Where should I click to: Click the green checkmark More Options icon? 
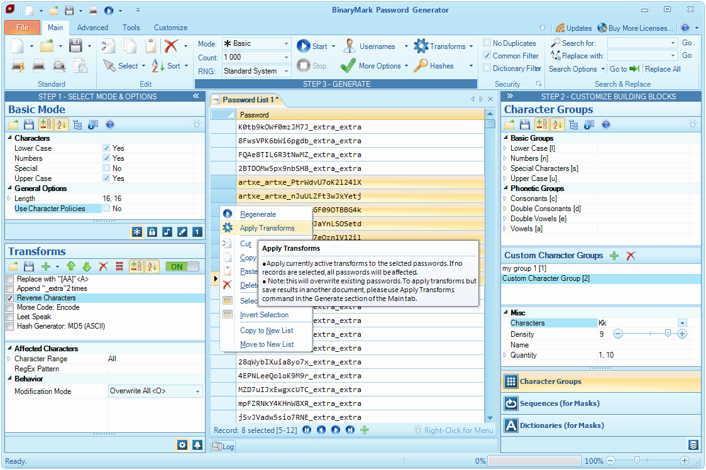tap(348, 66)
